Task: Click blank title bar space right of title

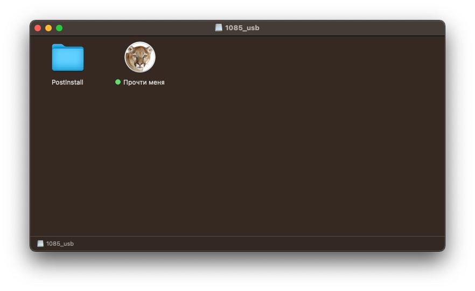Action: pyautogui.click(x=348, y=28)
